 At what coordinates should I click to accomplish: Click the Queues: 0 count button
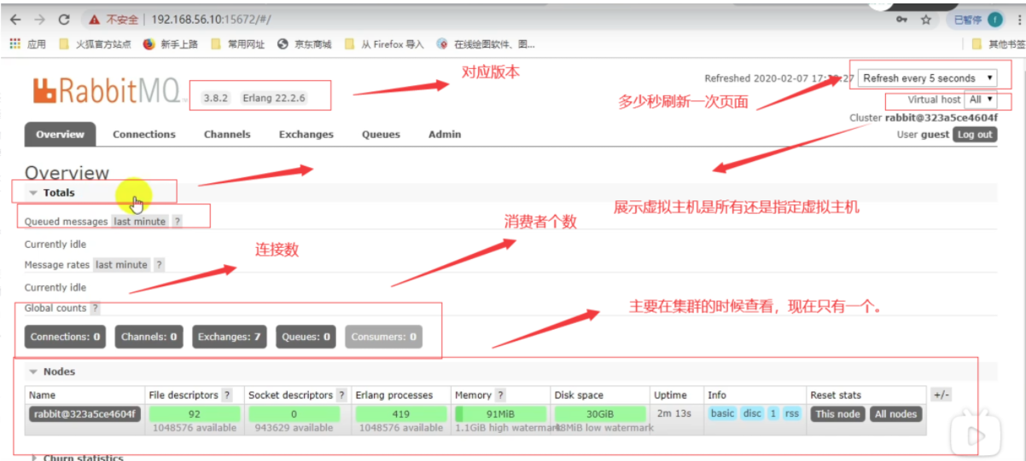click(306, 337)
